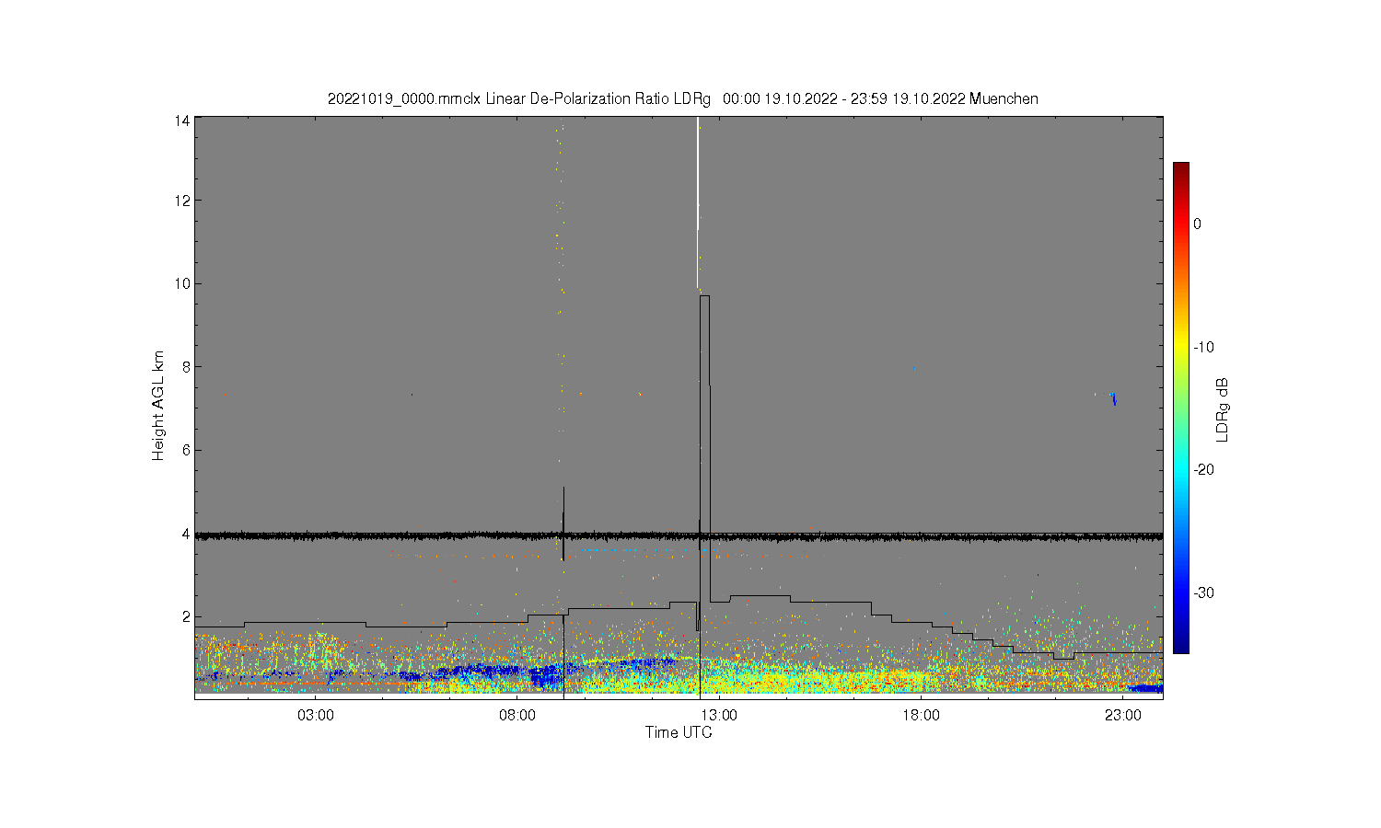This screenshot has width=1381, height=828.
Task: Click the 'Height AGL km' y-axis label
Action: tap(158, 406)
